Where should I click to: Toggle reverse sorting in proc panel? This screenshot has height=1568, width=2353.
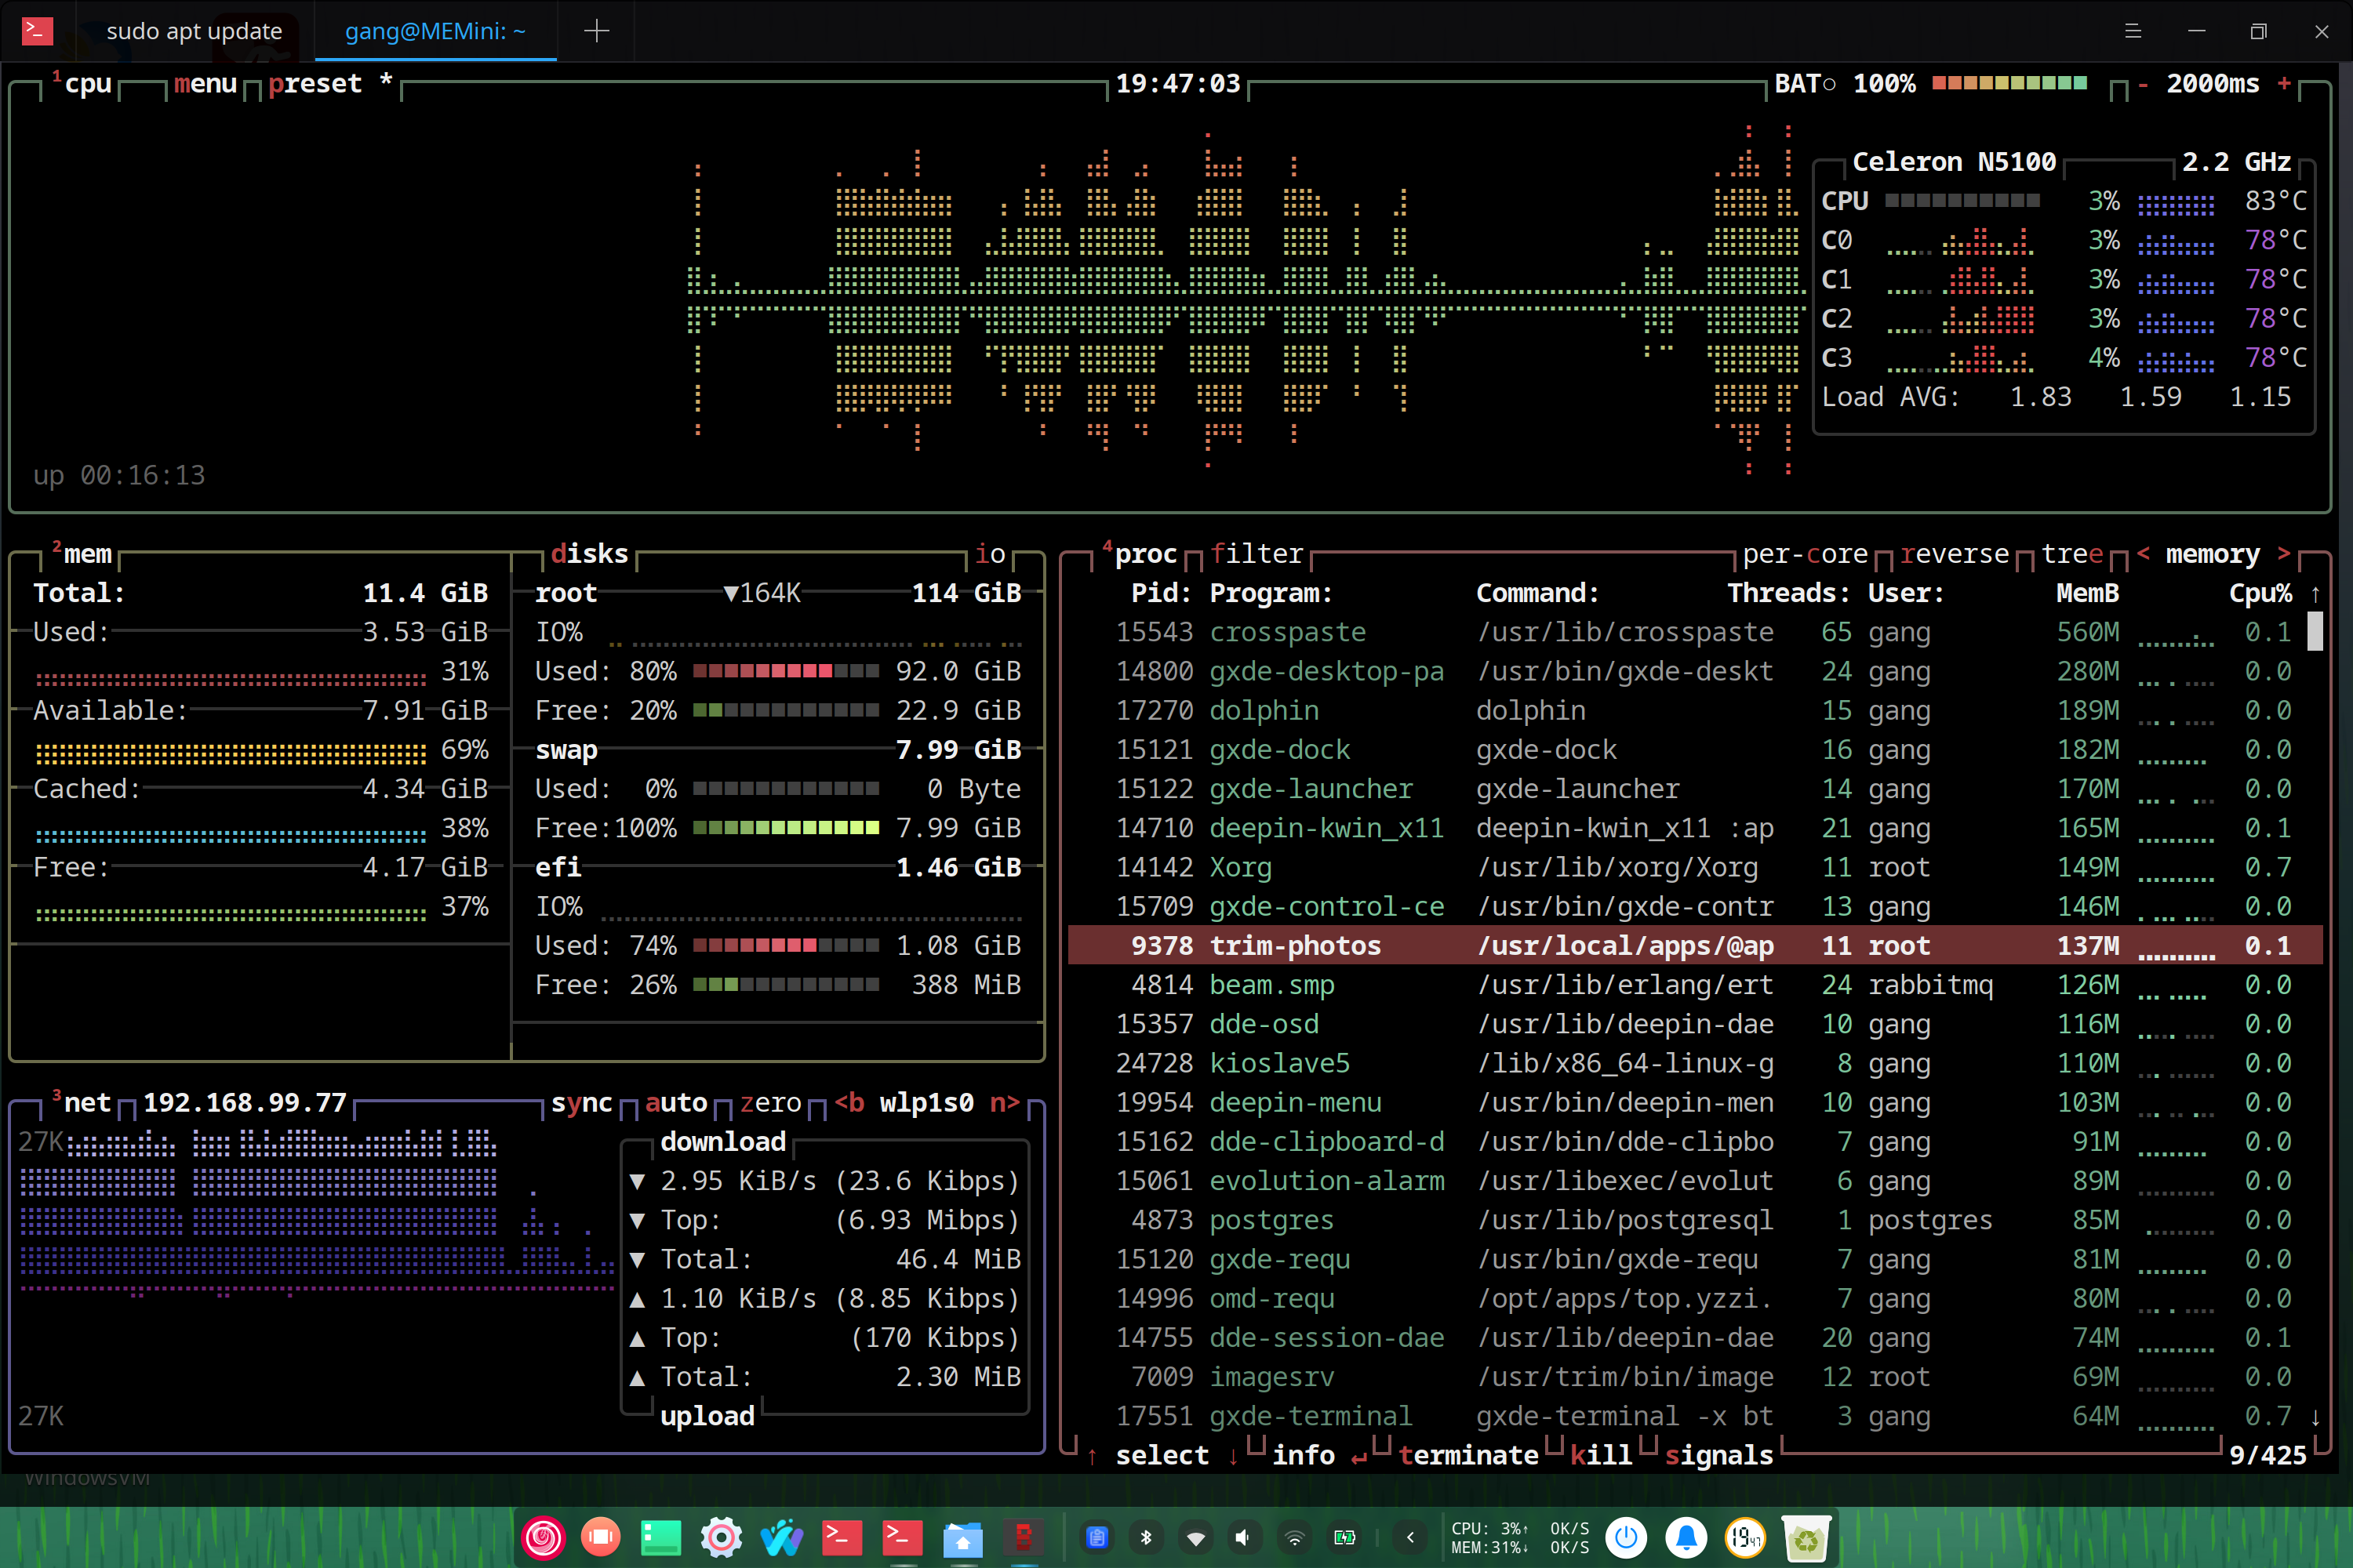point(1955,554)
